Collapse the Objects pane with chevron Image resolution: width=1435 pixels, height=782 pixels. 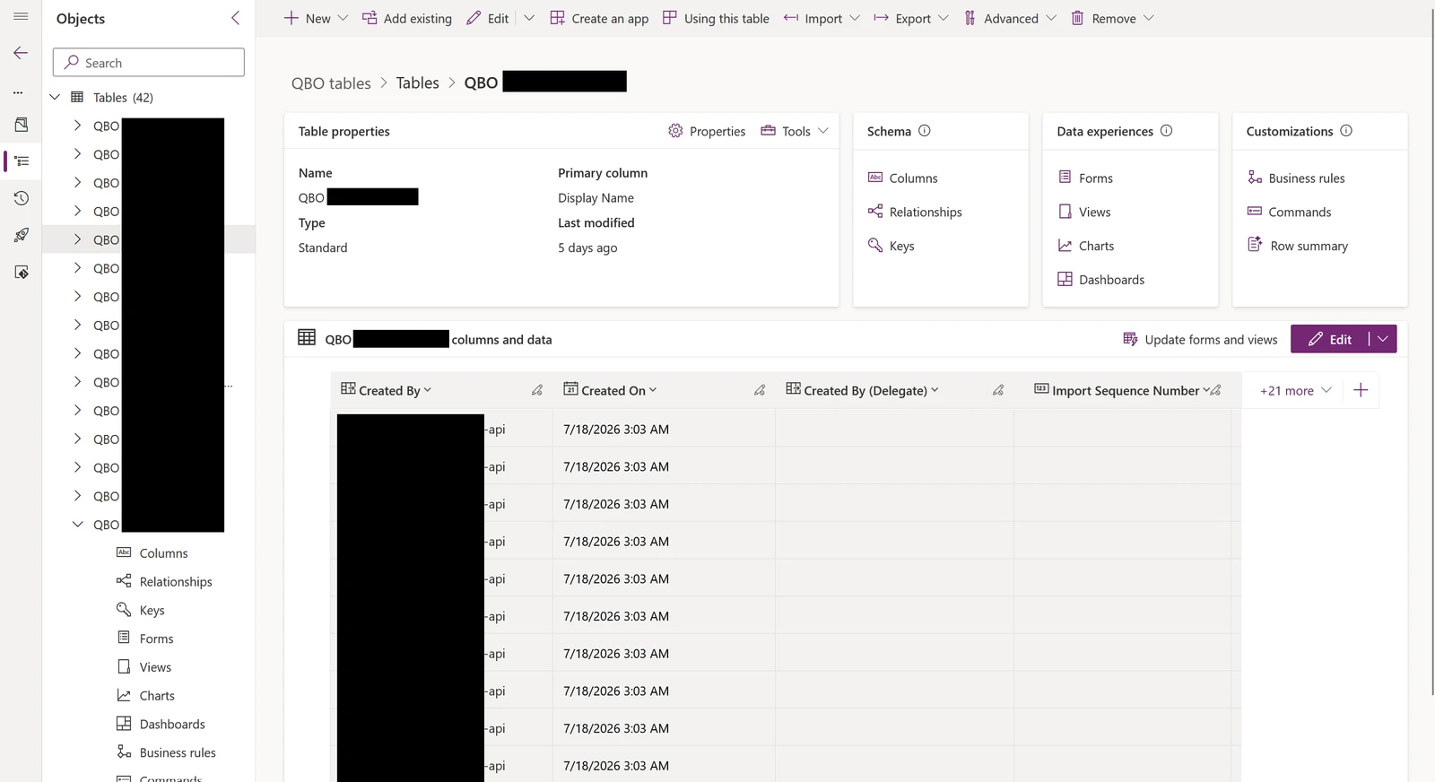[235, 18]
